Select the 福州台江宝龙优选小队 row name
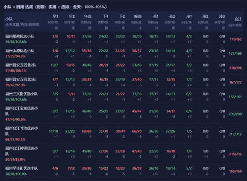The height and width of the screenshot is (181, 247). [x=22, y=111]
